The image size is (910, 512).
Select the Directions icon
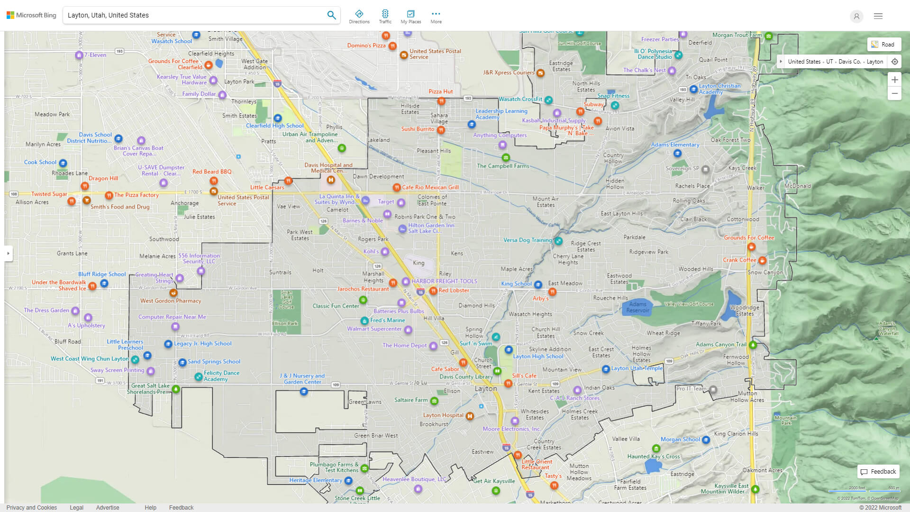(x=359, y=16)
